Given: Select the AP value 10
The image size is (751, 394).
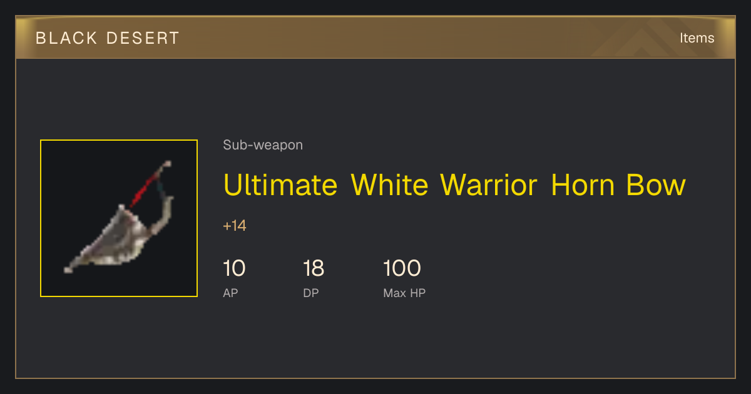Looking at the screenshot, I should (234, 268).
